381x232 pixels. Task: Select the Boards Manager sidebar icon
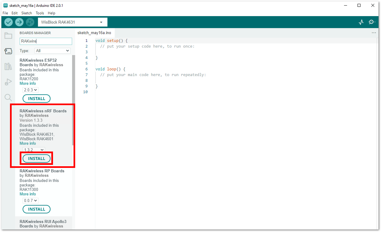8,51
